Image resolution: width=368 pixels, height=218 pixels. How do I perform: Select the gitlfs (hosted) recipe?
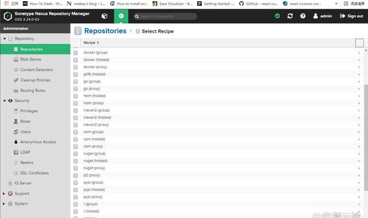(217, 74)
